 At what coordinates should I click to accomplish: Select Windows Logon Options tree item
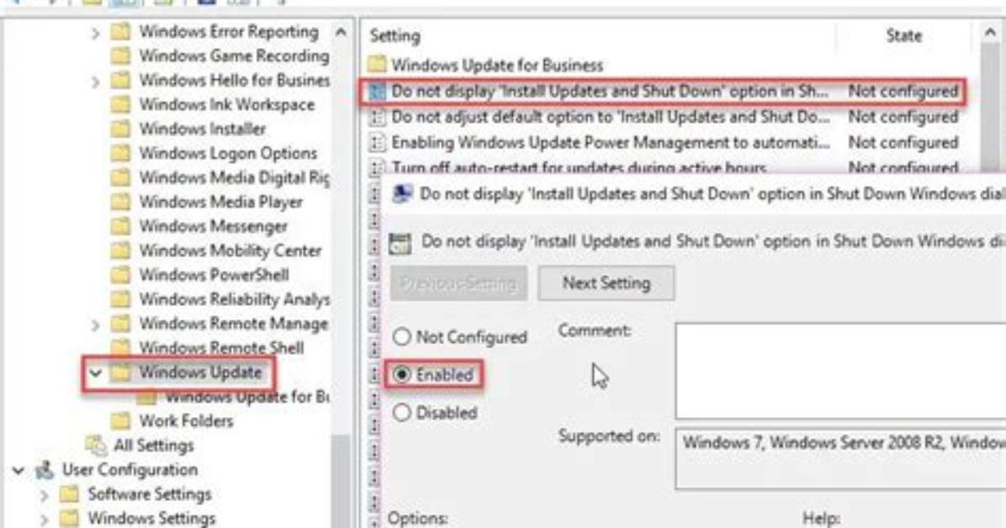pyautogui.click(x=229, y=153)
